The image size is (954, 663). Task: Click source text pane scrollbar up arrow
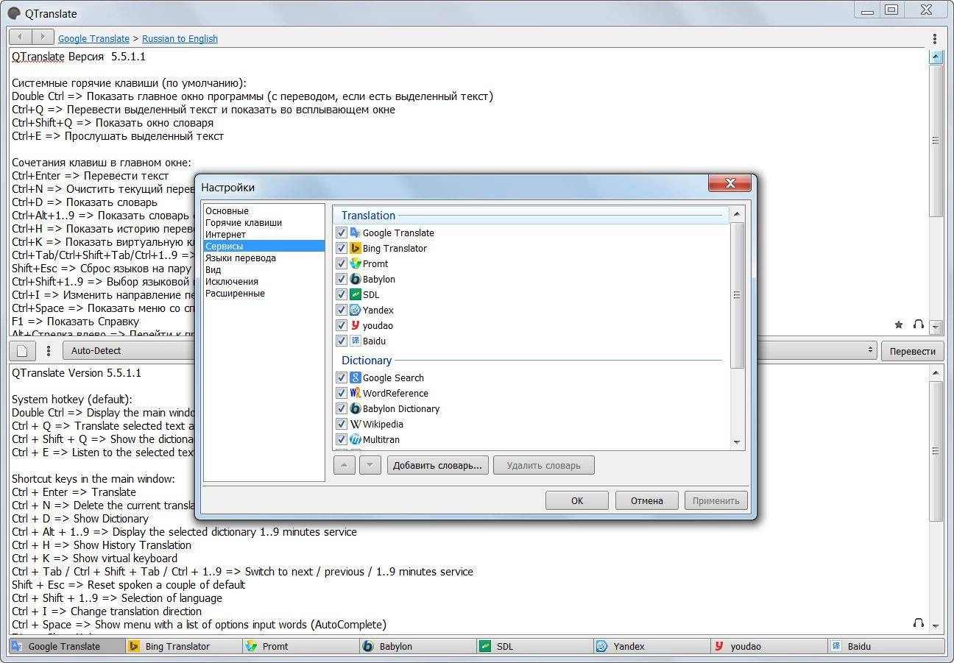[936, 57]
